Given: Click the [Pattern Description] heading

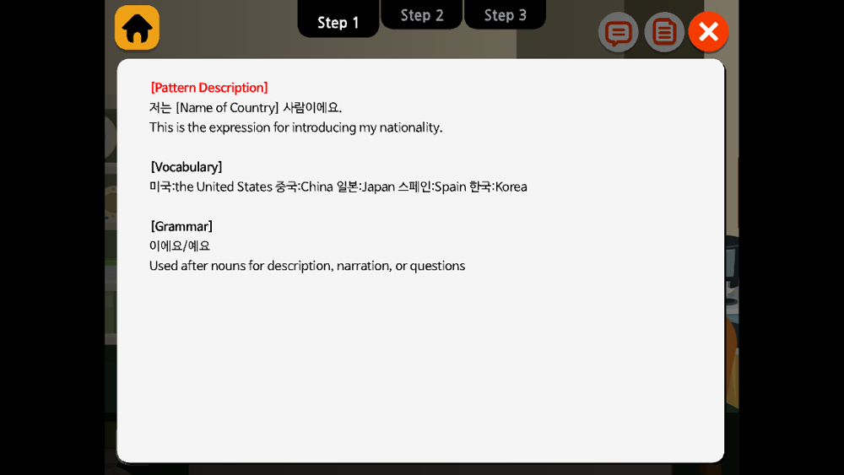Looking at the screenshot, I should click(x=209, y=88).
